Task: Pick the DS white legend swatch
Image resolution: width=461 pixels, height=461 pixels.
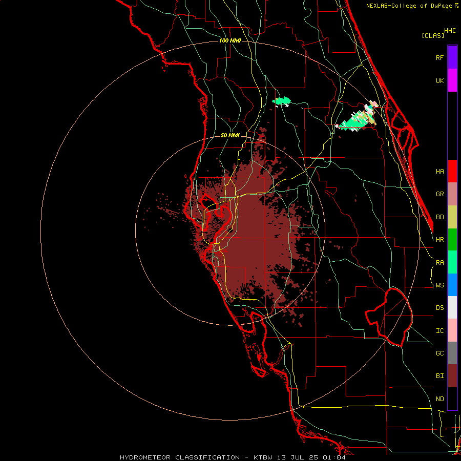Action: coord(452,307)
